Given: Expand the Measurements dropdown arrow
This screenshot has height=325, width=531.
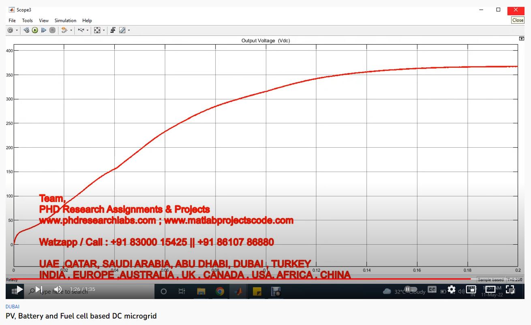Looking at the screenshot, I should (x=129, y=30).
